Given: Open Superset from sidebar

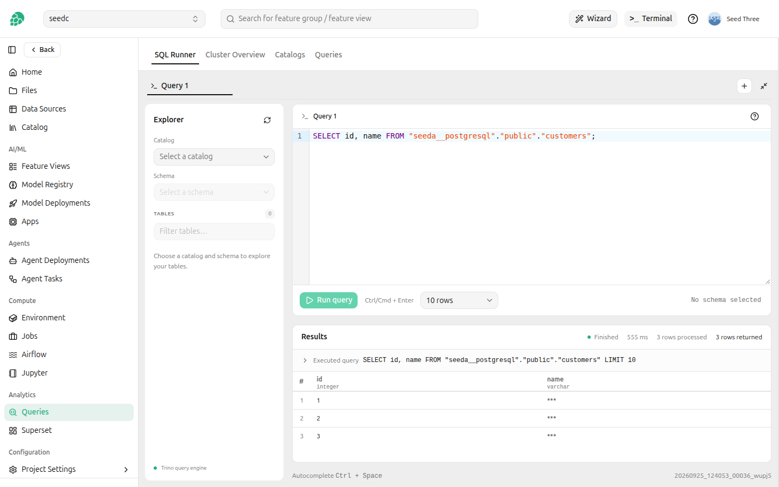Looking at the screenshot, I should coord(69,430).
